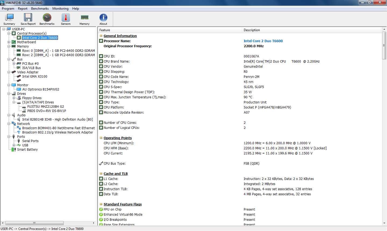This screenshot has height=231, width=387.
Task: Collapse the Central Processor(s) branch
Action: pos(9,33)
